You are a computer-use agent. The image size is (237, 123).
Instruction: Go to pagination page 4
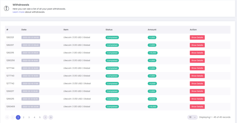(x=34, y=117)
